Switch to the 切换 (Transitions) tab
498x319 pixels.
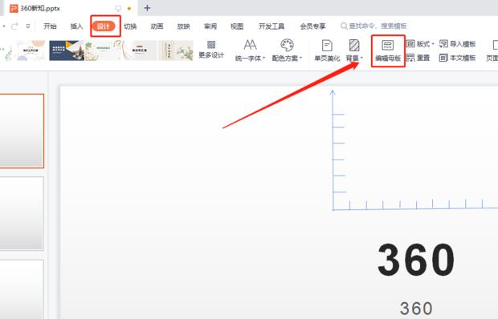point(130,26)
